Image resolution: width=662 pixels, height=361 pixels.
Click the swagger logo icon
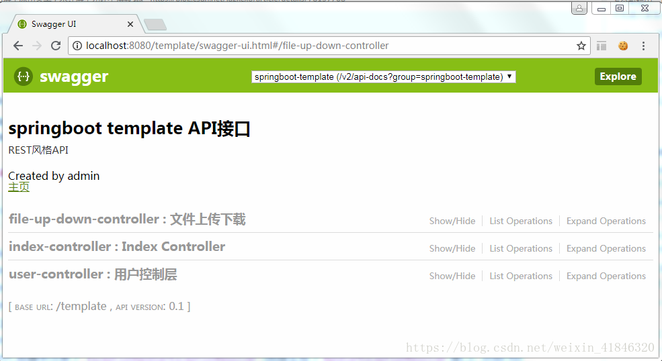[x=24, y=76]
